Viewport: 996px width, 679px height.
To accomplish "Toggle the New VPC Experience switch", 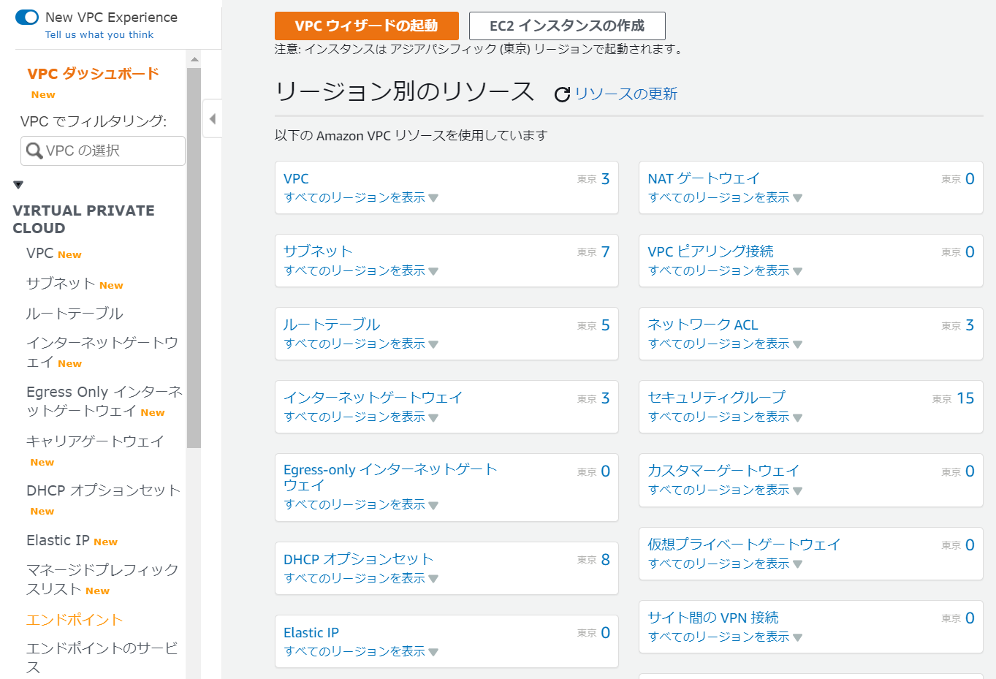I will click(x=27, y=17).
